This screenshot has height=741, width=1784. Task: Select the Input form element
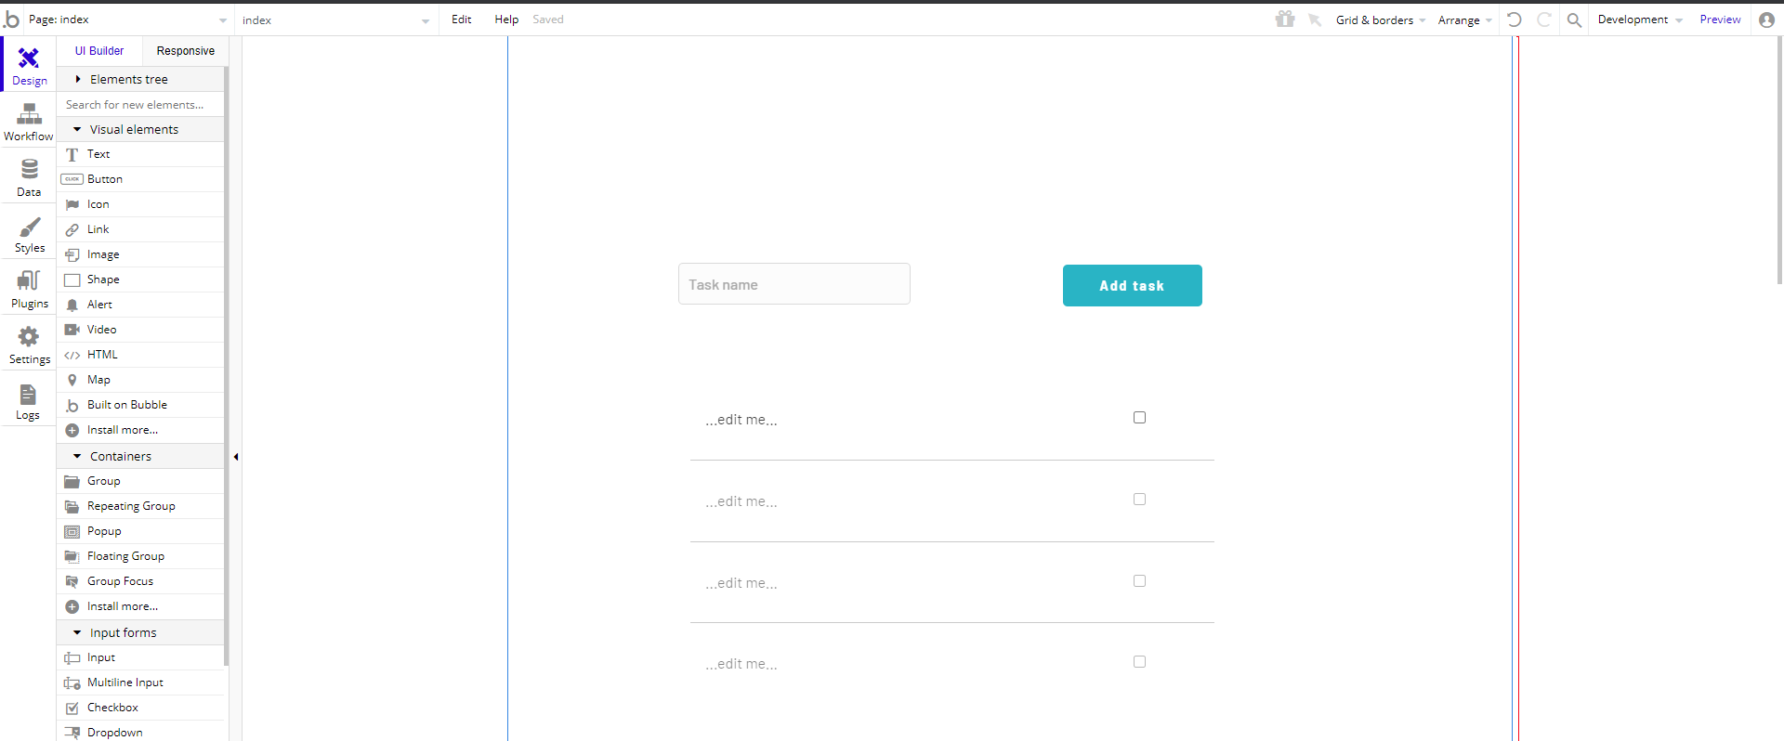click(x=140, y=657)
